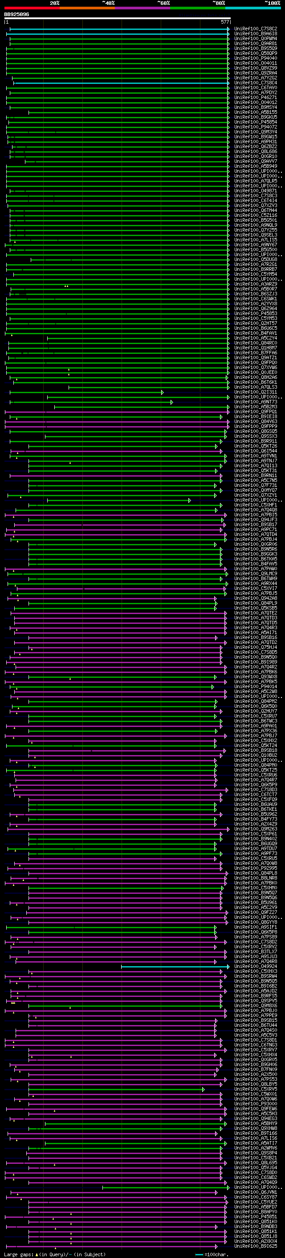Open hit UniRef100_C7S8C4
Viewport: 285px width, 1258px height.
click(256, 83)
